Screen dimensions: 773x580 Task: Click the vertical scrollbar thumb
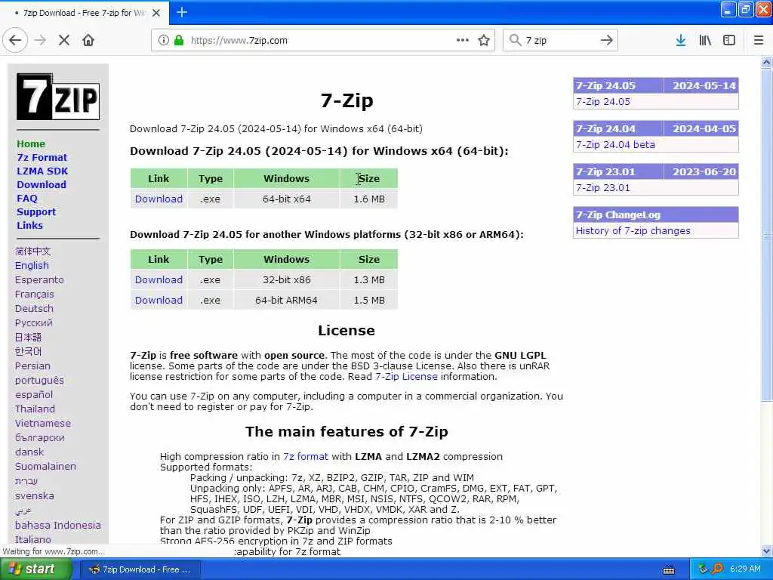point(766,234)
